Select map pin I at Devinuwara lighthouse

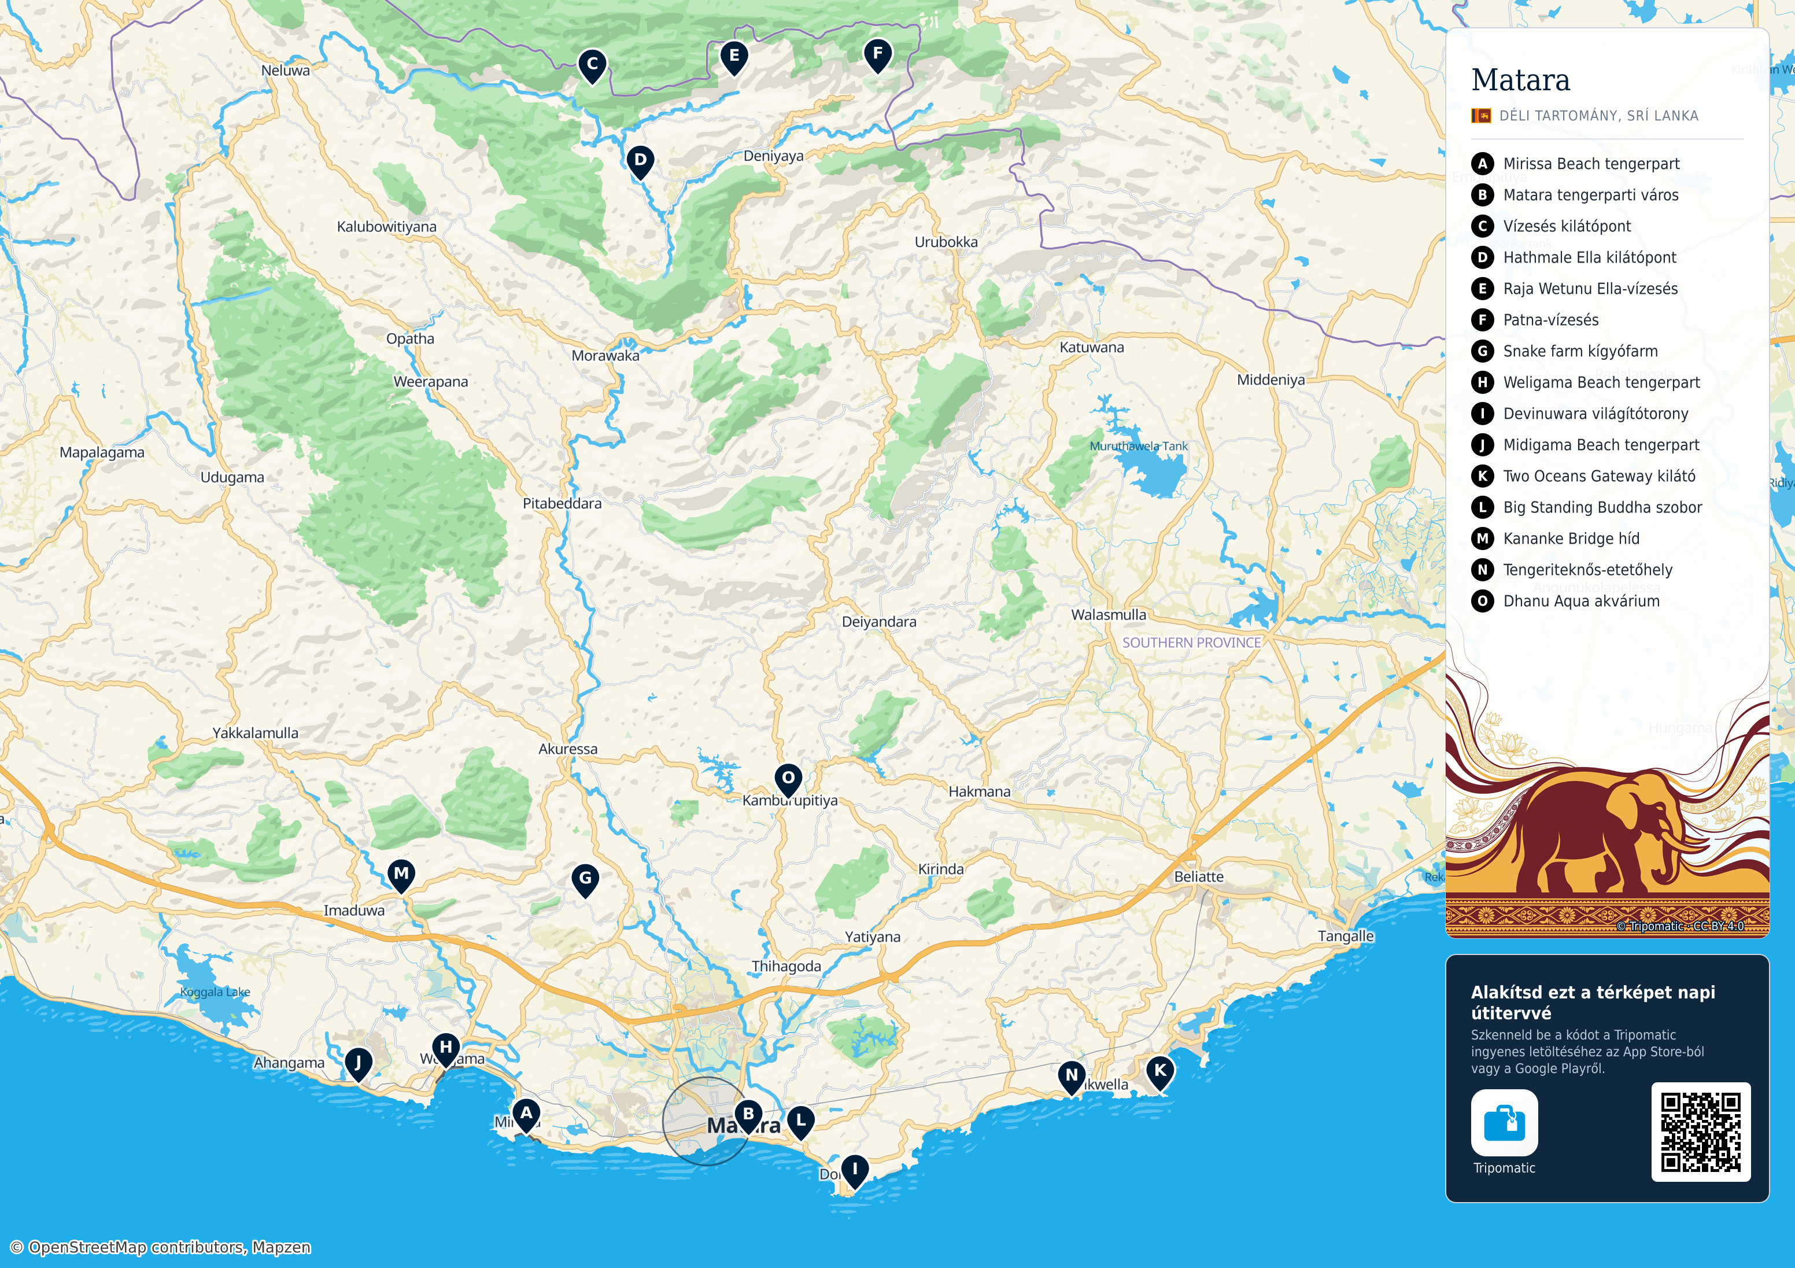(x=855, y=1173)
